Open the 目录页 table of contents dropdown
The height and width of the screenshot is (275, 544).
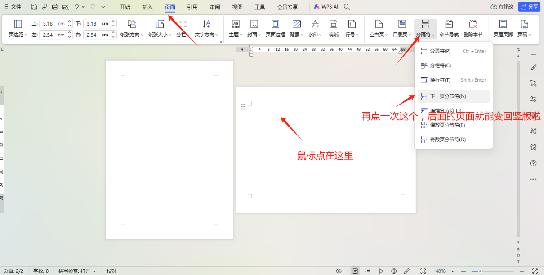(402, 28)
